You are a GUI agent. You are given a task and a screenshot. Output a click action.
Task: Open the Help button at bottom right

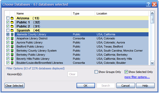click(145, 86)
